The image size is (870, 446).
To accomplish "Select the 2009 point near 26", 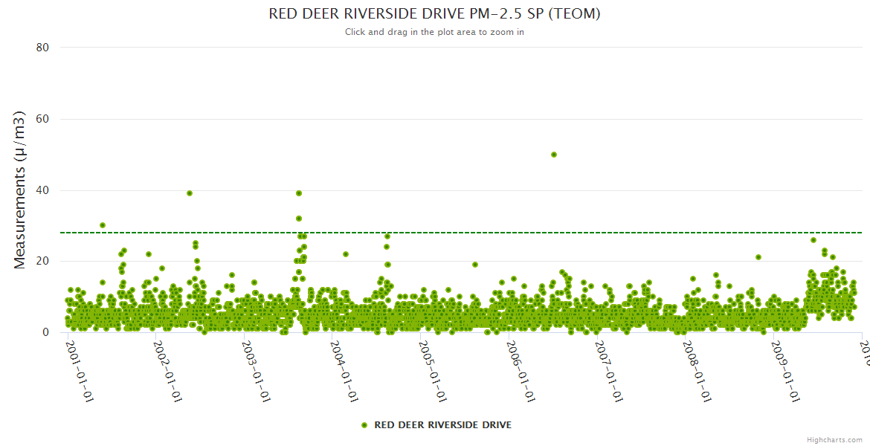I will pos(813,240).
